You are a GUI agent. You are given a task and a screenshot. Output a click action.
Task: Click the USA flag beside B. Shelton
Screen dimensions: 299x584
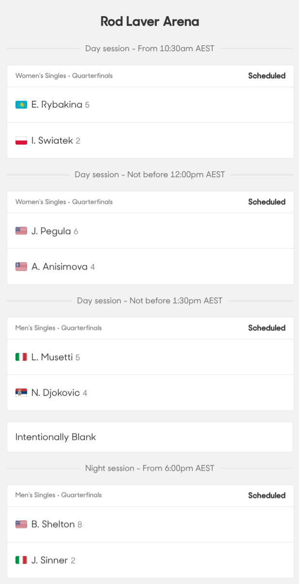click(20, 524)
